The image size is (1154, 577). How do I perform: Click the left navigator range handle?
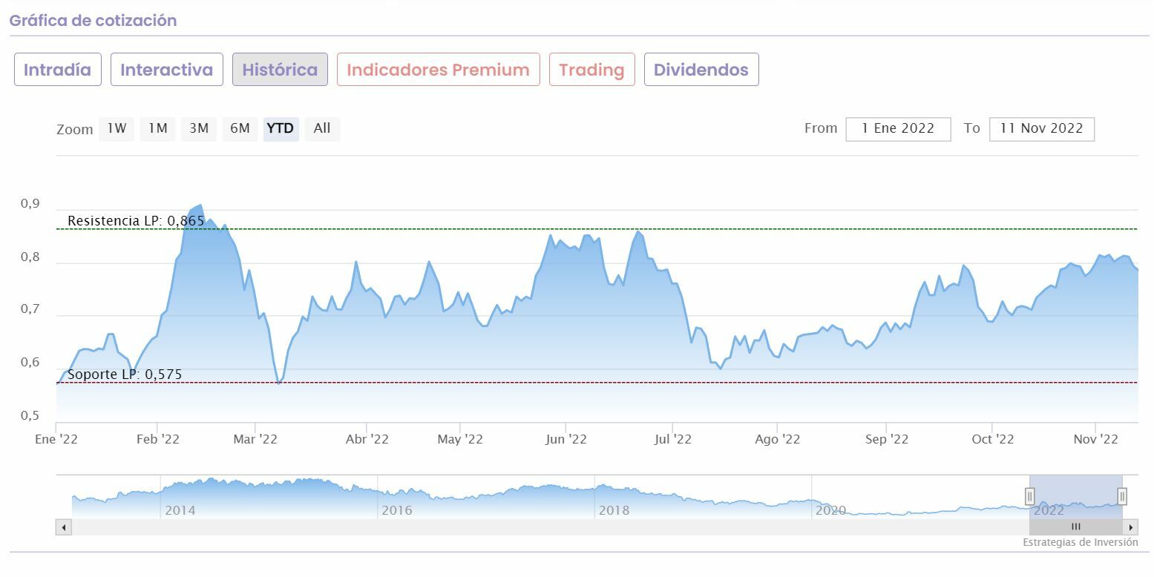[1029, 496]
